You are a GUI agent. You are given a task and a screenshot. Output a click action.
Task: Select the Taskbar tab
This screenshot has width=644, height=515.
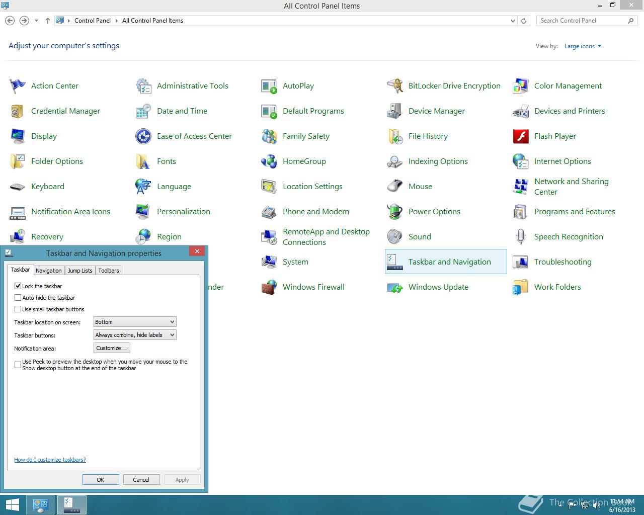click(x=21, y=270)
